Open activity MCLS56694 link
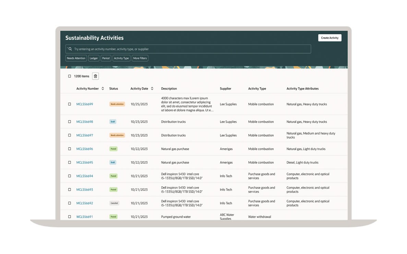407x254 pixels. 85,176
